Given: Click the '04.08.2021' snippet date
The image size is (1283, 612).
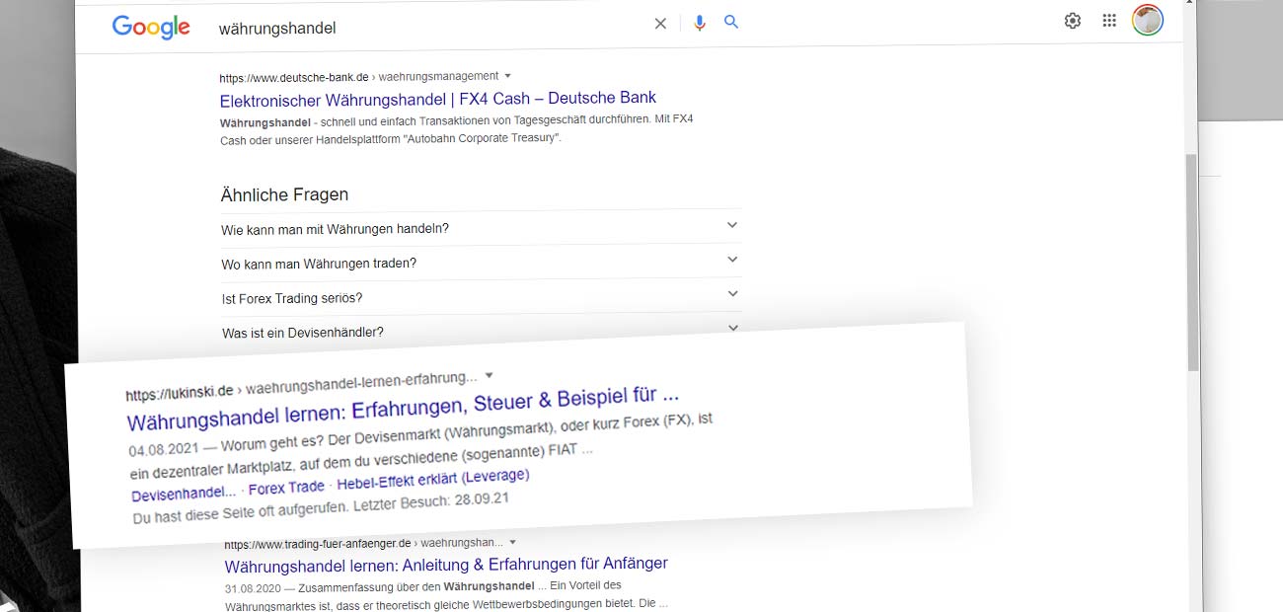Looking at the screenshot, I should coord(162,450).
